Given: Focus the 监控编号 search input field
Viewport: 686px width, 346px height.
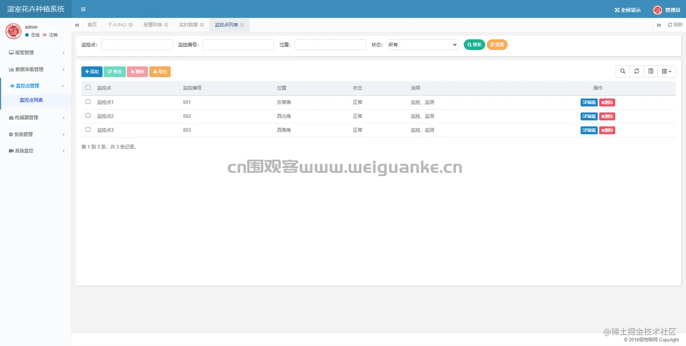Looking at the screenshot, I should (x=238, y=44).
